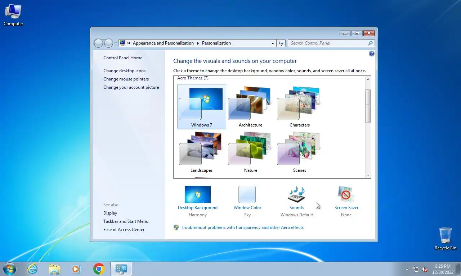Click the theme list scroll down arrow
This screenshot has height=276, width=461.
tap(368, 175)
